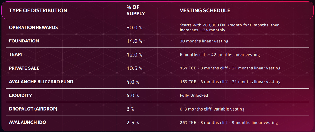This screenshot has height=132, width=315.
Task: Click the Fully Unlocked vesting text
Action: pos(194,95)
